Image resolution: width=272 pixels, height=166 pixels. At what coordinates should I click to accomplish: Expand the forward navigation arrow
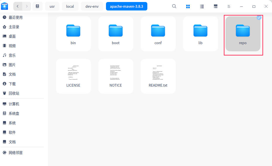26,6
